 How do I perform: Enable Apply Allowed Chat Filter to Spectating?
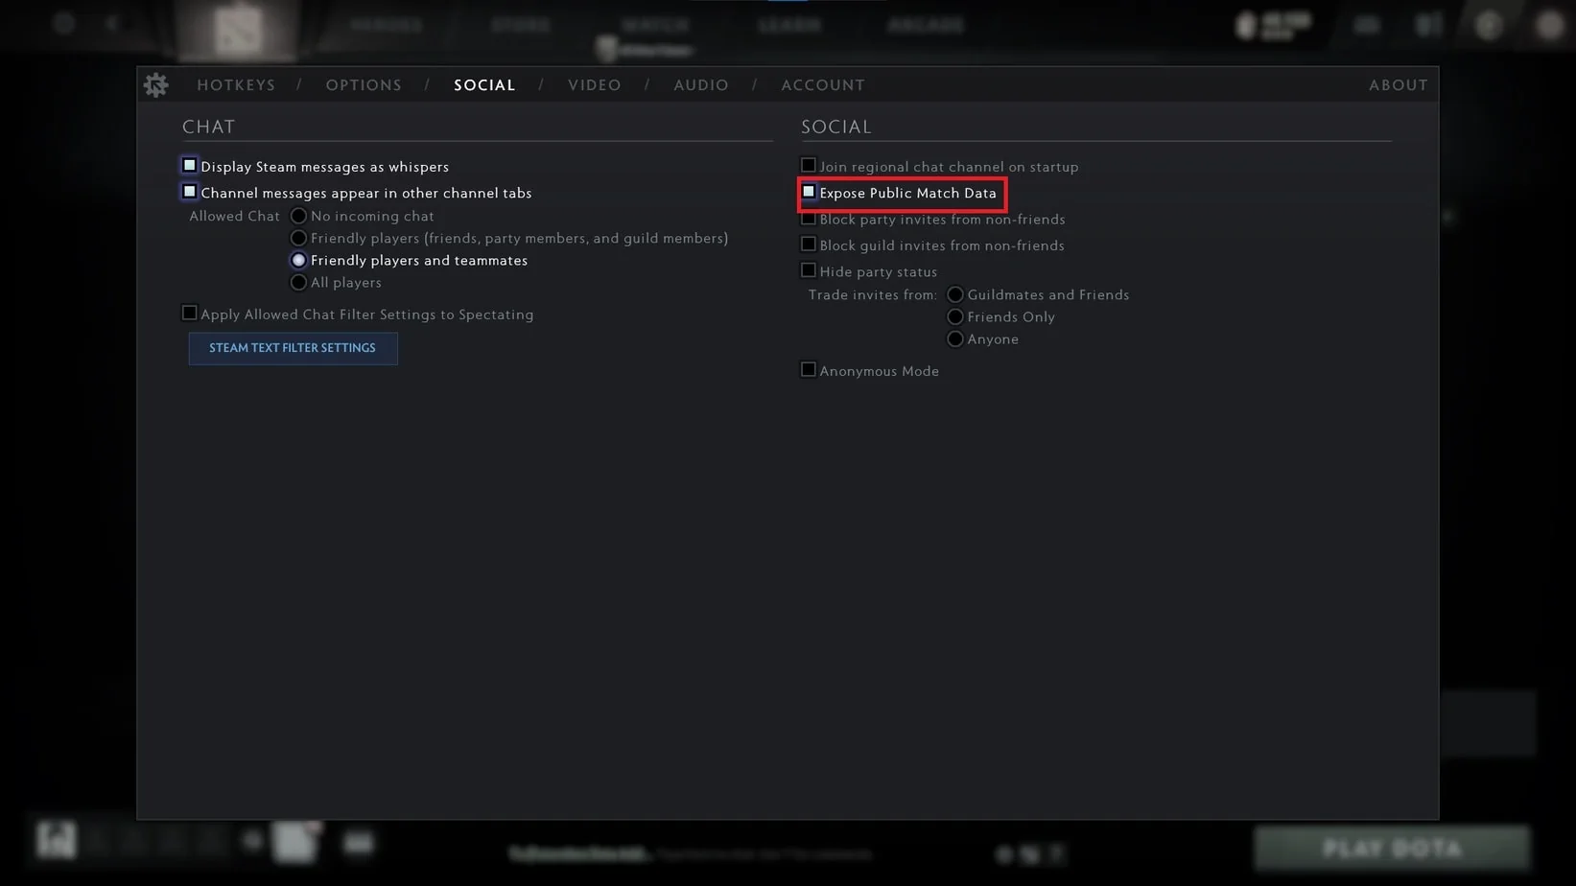coord(190,314)
